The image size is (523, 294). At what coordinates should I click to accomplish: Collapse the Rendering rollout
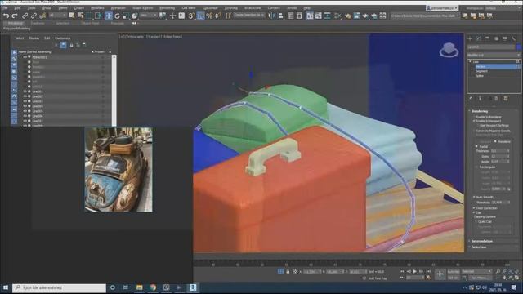[x=480, y=111]
